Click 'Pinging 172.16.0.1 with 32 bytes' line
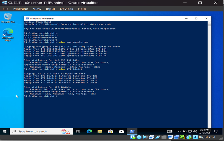Viewport: 224px width, 141px height. click(x=55, y=74)
